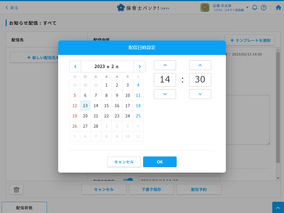The height and width of the screenshot is (213, 284).
Task: Click the trash delete icon
Action: 17,190
